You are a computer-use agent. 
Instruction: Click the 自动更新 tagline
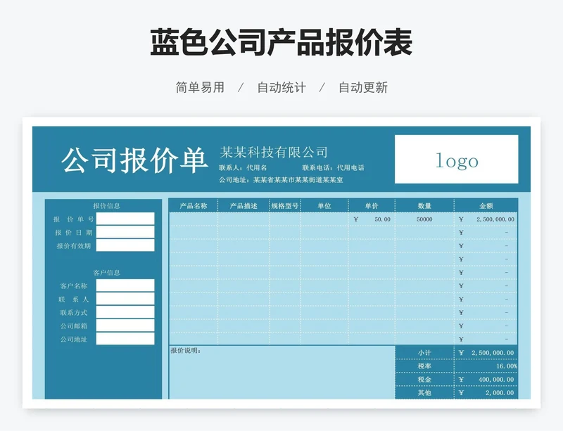363,87
